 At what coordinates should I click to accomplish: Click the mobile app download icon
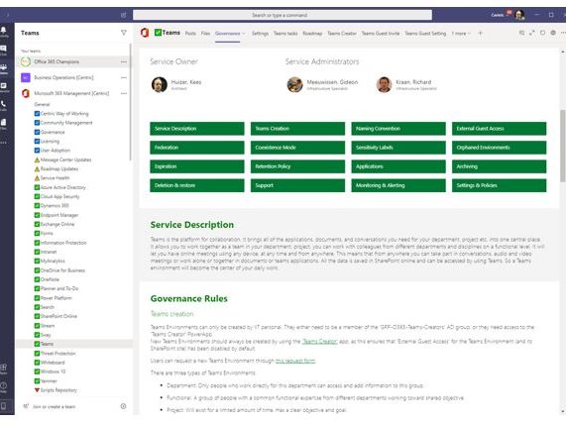coord(4,406)
